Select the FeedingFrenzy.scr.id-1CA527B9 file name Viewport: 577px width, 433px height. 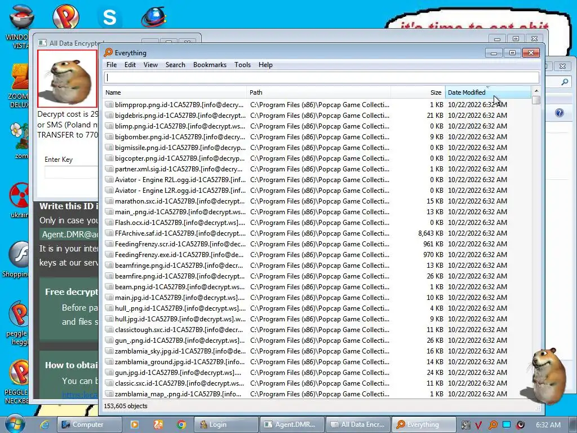click(180, 244)
